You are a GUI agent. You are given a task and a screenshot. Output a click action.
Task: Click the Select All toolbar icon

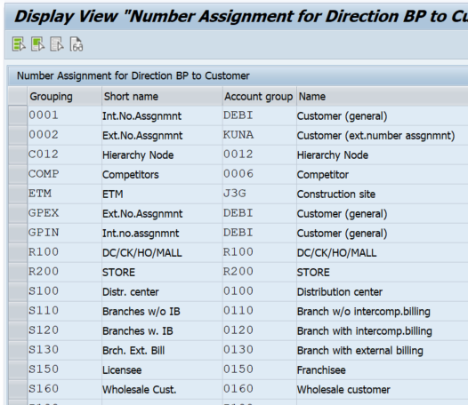point(19,44)
